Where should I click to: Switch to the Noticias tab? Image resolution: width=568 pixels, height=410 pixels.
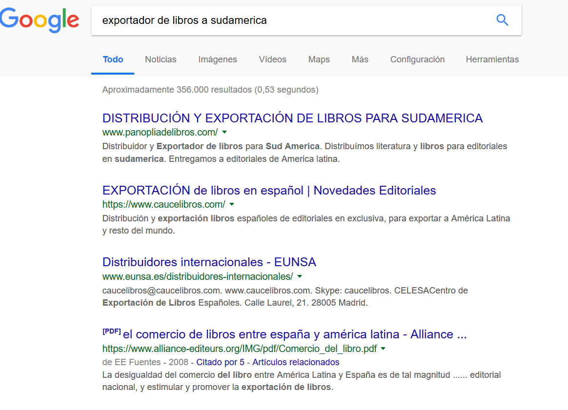pyautogui.click(x=161, y=59)
